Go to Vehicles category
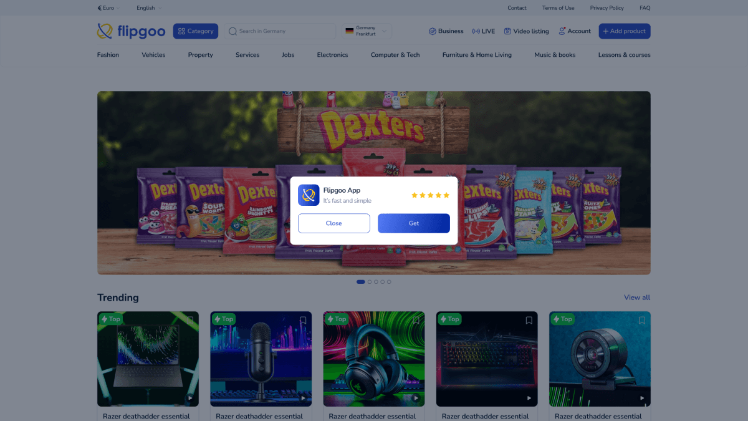This screenshot has height=421, width=748. (x=153, y=55)
